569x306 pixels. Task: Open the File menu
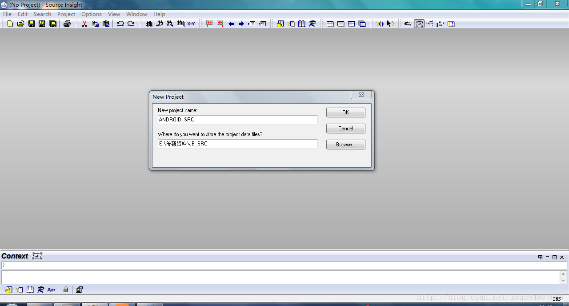8,14
